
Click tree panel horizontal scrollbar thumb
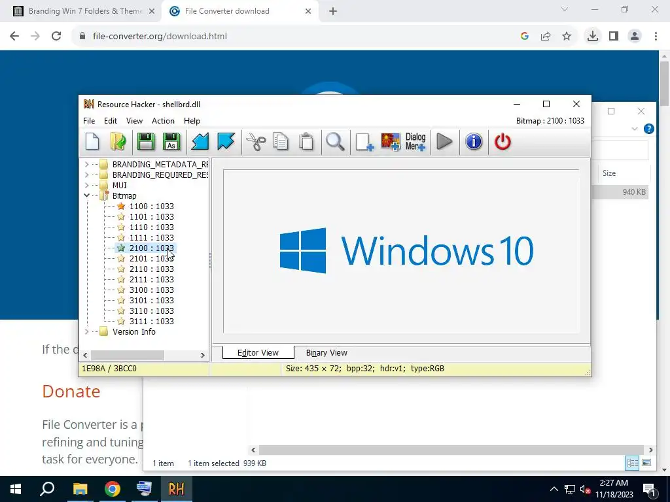point(128,355)
